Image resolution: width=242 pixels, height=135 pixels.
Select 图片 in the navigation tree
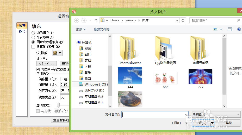pyautogui.click(x=85, y=54)
